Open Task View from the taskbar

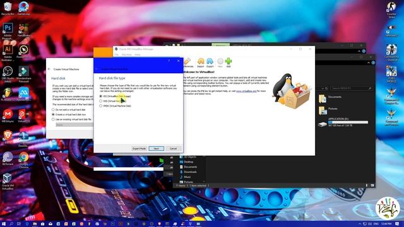[19, 224]
